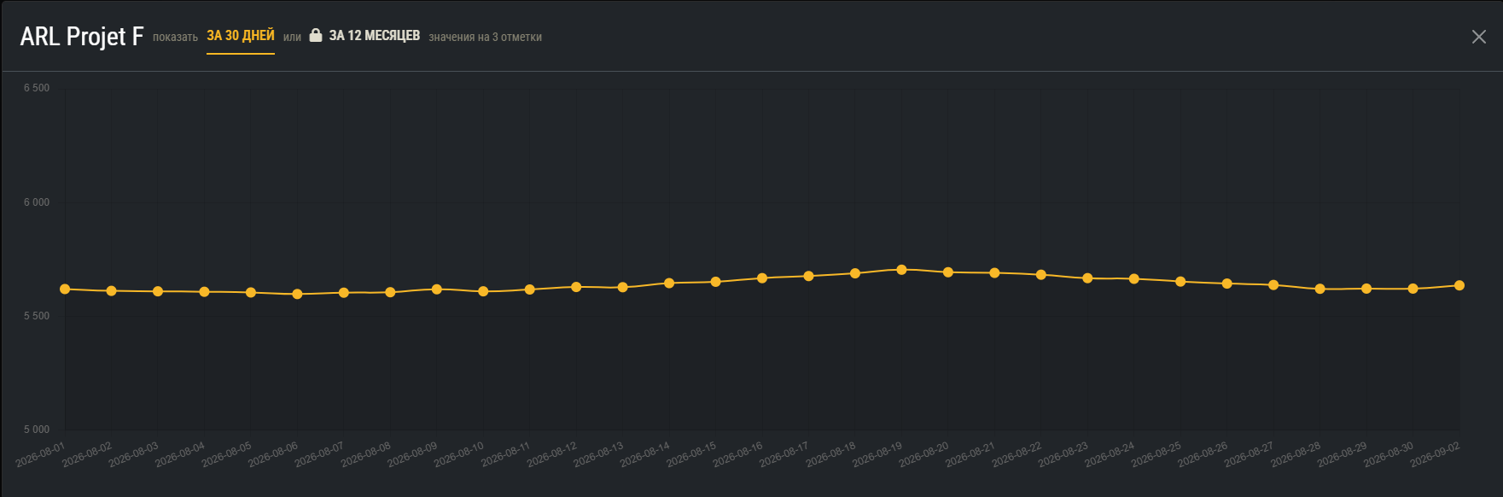This screenshot has width=1503, height=497.
Task: Click the 6 000 y-axis label
Action: 37,202
